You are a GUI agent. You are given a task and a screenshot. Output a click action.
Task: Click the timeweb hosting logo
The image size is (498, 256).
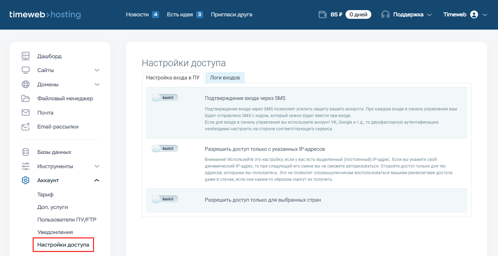point(45,15)
